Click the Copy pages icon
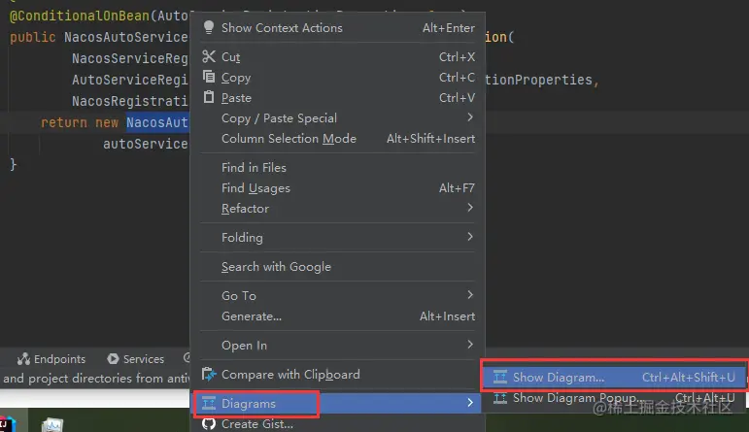Screen dimensions: 749x432 point(209,77)
